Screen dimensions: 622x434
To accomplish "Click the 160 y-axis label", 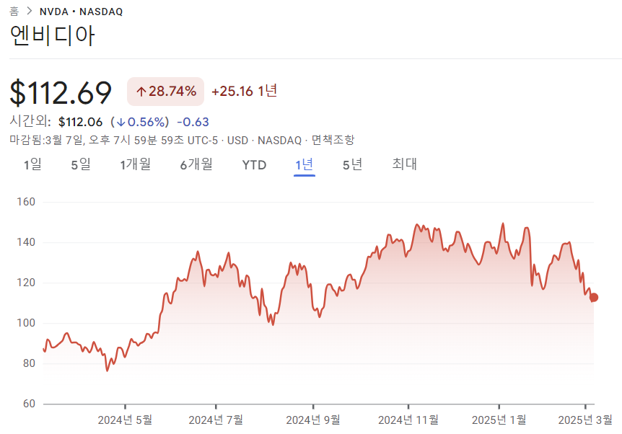I will 26,202.
